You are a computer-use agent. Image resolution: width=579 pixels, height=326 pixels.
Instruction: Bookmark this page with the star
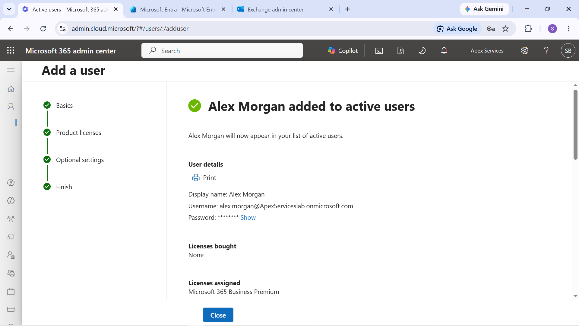[x=505, y=29]
